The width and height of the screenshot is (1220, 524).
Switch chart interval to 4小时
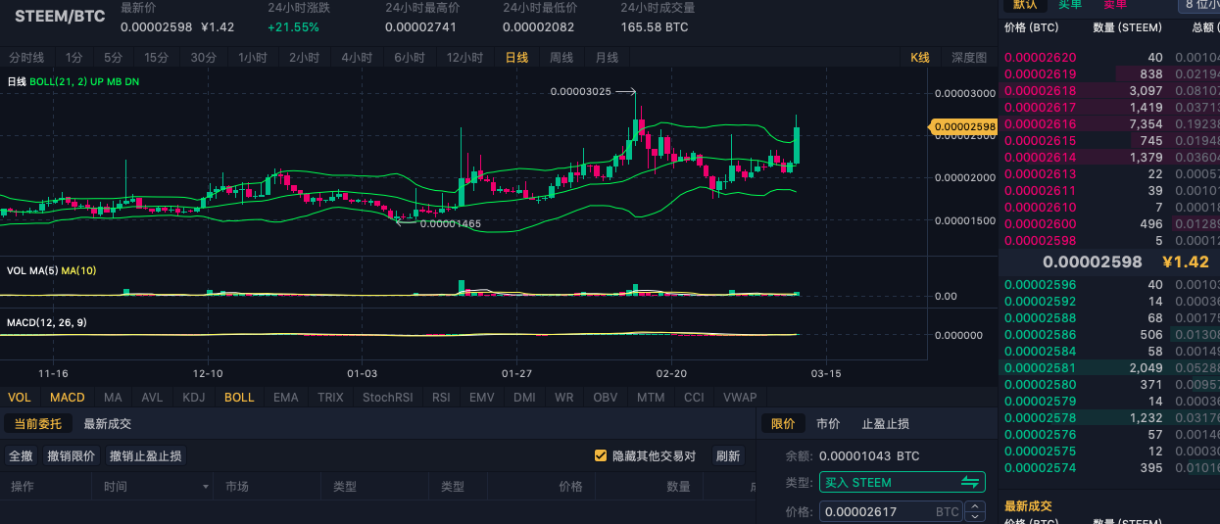coord(358,58)
